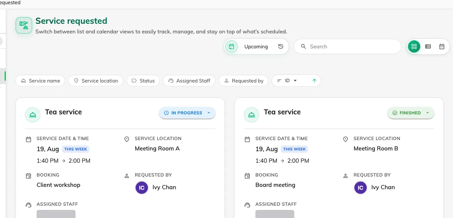The image size is (453, 218).
Task: Click IC avatar on Board meeting card
Action: pyautogui.click(x=360, y=188)
